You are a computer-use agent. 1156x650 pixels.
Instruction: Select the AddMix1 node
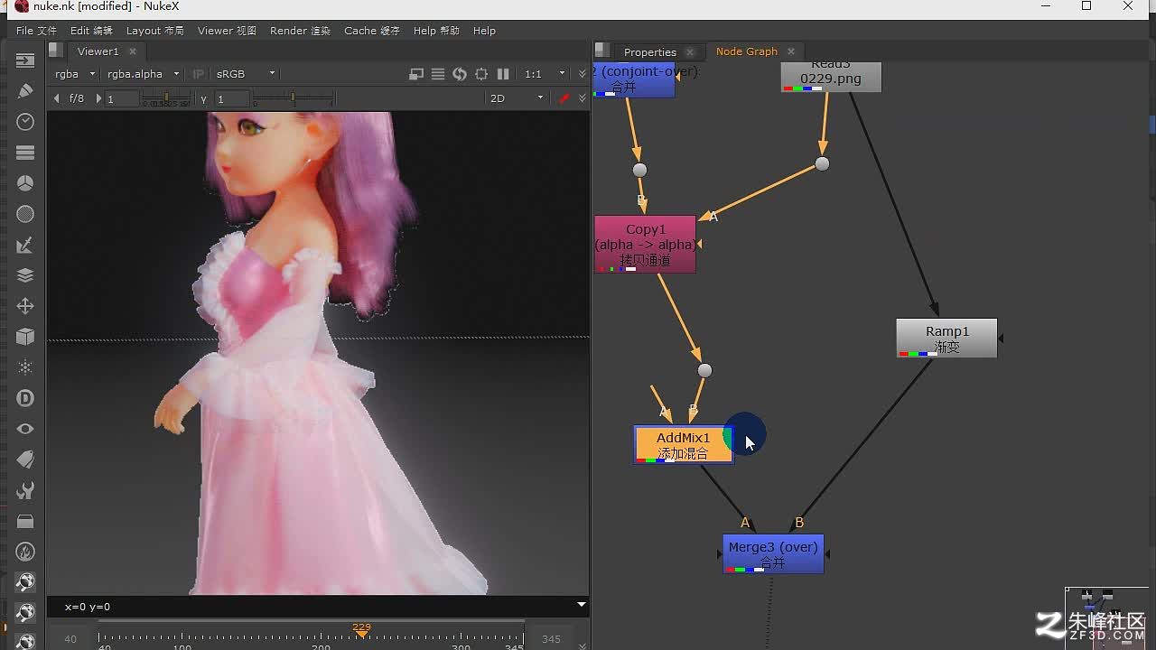tap(684, 445)
